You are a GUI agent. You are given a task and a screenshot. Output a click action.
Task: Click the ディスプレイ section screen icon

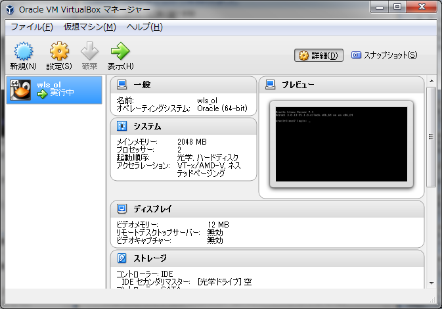(122, 209)
